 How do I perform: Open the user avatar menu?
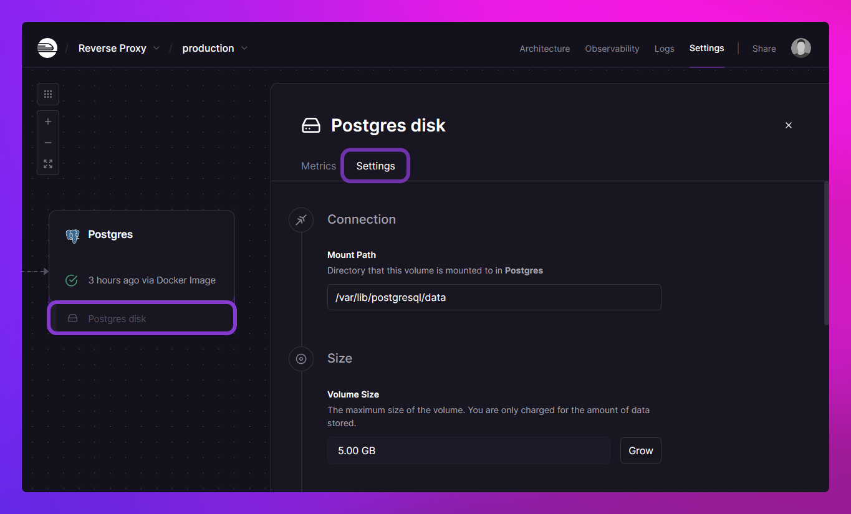pyautogui.click(x=801, y=48)
